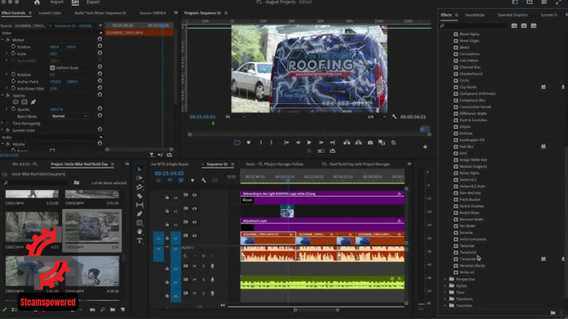Image resolution: width=568 pixels, height=319 pixels.
Task: Add a marker from the timeline header
Action: point(192,180)
